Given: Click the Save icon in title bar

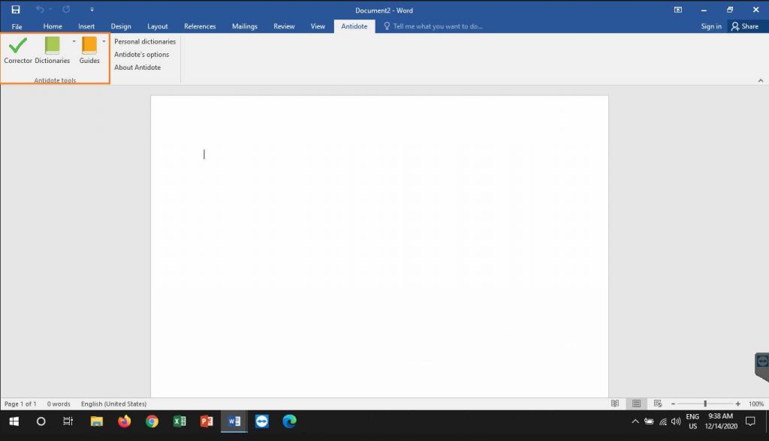Looking at the screenshot, I should (x=16, y=10).
